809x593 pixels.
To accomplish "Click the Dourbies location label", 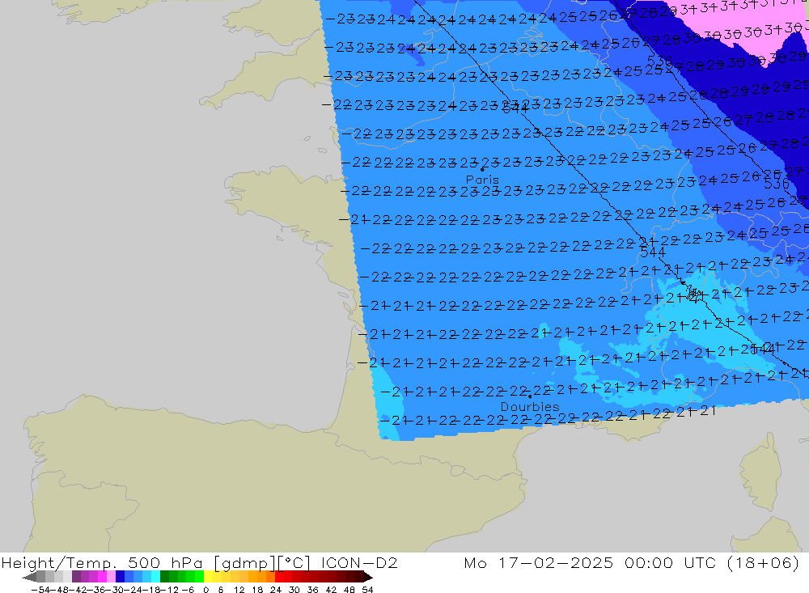I will click(x=530, y=407).
